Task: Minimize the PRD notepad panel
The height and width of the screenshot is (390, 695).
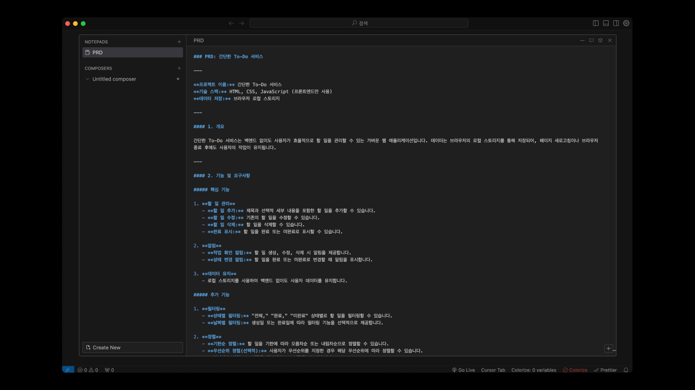Action: (x=582, y=40)
